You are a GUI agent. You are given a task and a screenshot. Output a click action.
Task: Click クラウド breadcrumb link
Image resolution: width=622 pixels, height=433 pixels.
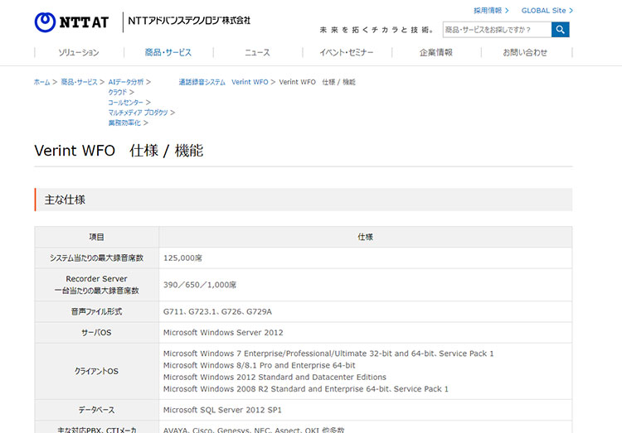(118, 92)
